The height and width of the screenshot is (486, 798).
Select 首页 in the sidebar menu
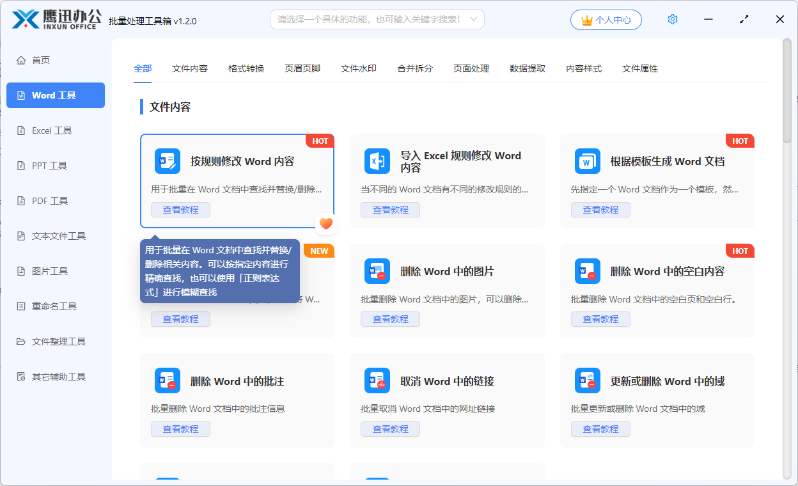[37, 59]
